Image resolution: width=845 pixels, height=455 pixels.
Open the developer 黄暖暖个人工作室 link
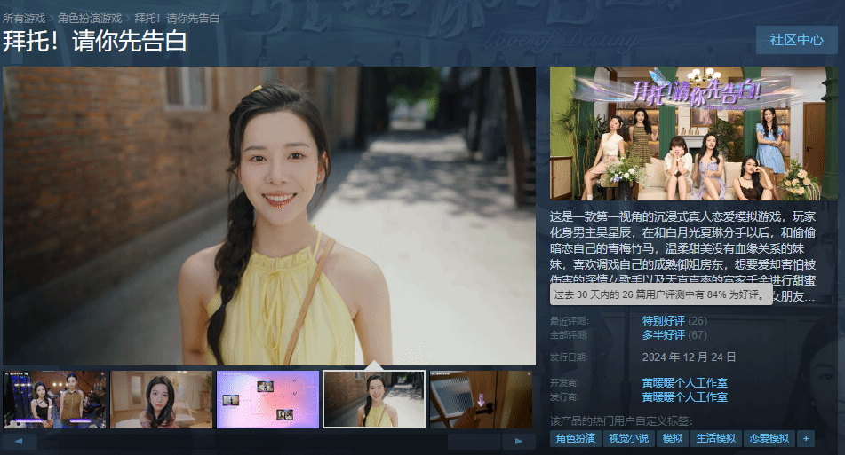684,383
